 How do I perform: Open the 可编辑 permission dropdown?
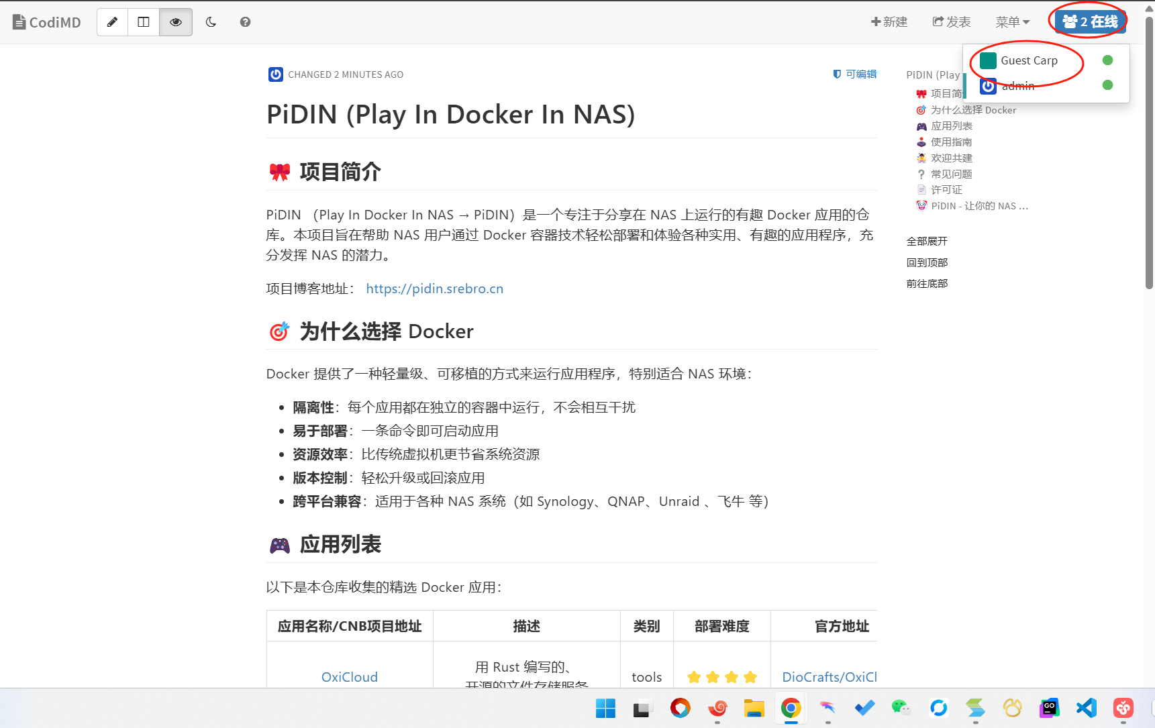(x=855, y=74)
